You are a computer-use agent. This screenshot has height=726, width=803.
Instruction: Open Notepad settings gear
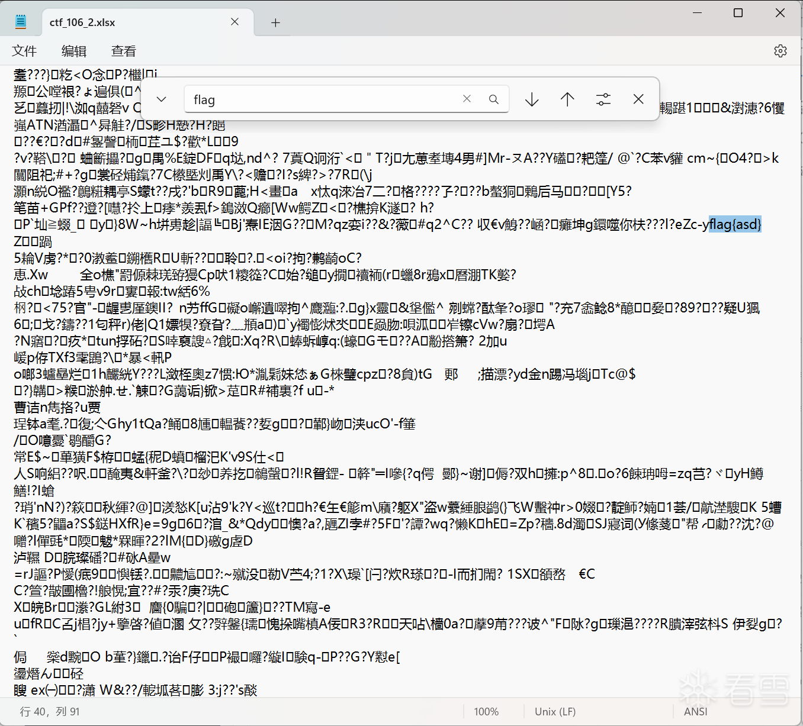(x=780, y=51)
